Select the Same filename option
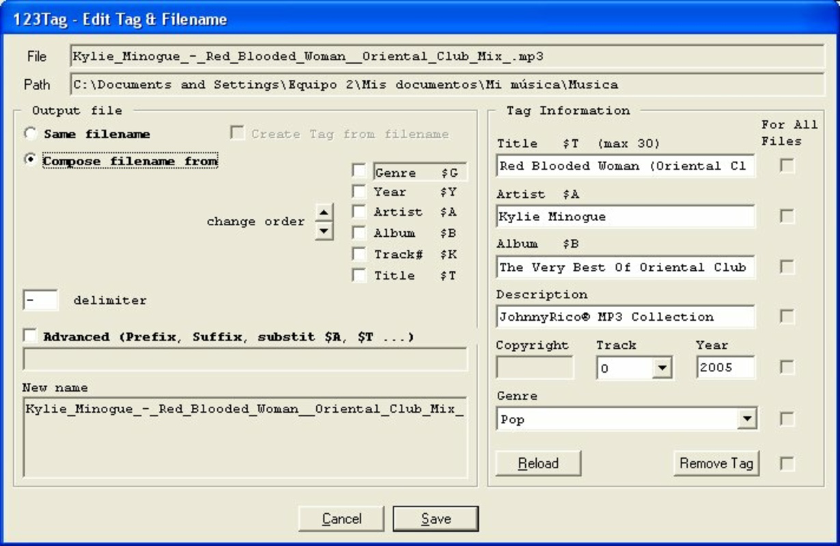The height and width of the screenshot is (546, 840). [31, 134]
